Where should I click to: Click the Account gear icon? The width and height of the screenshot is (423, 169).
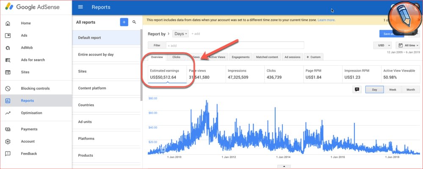pyautogui.click(x=8, y=141)
